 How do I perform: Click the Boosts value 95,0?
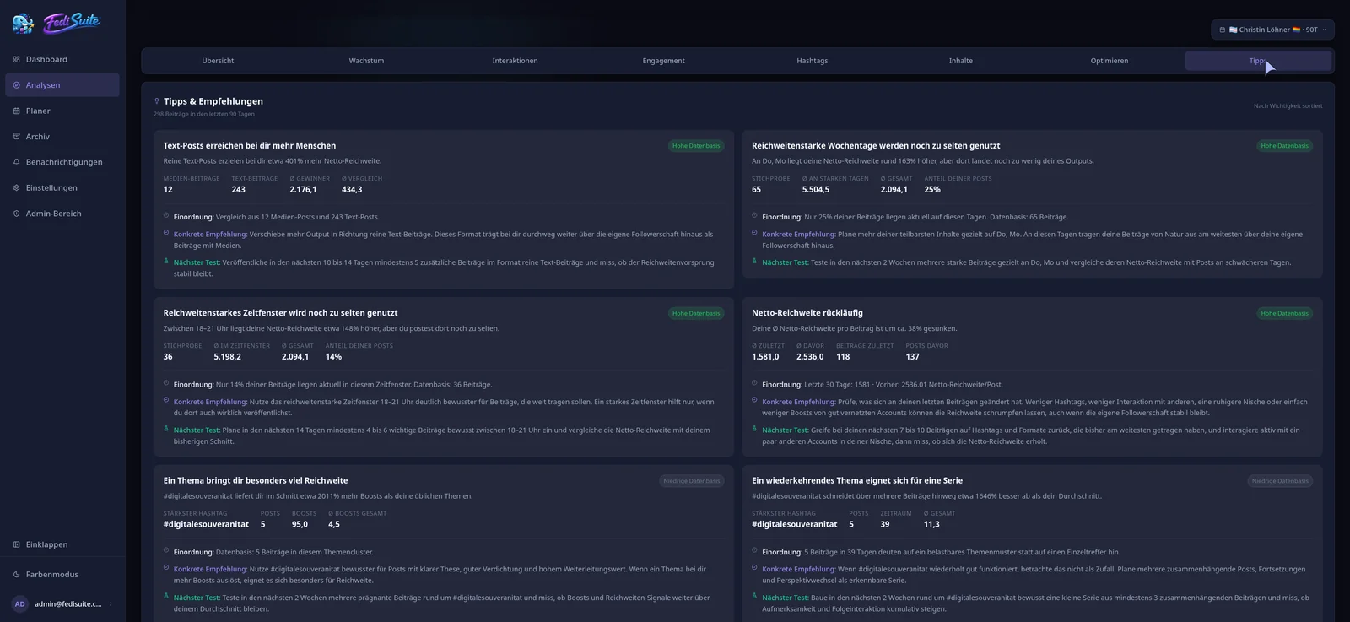[x=300, y=525]
